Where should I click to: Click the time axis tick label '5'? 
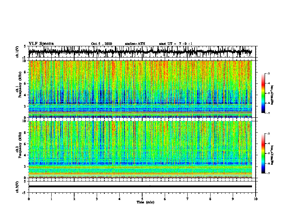click(x=142, y=199)
